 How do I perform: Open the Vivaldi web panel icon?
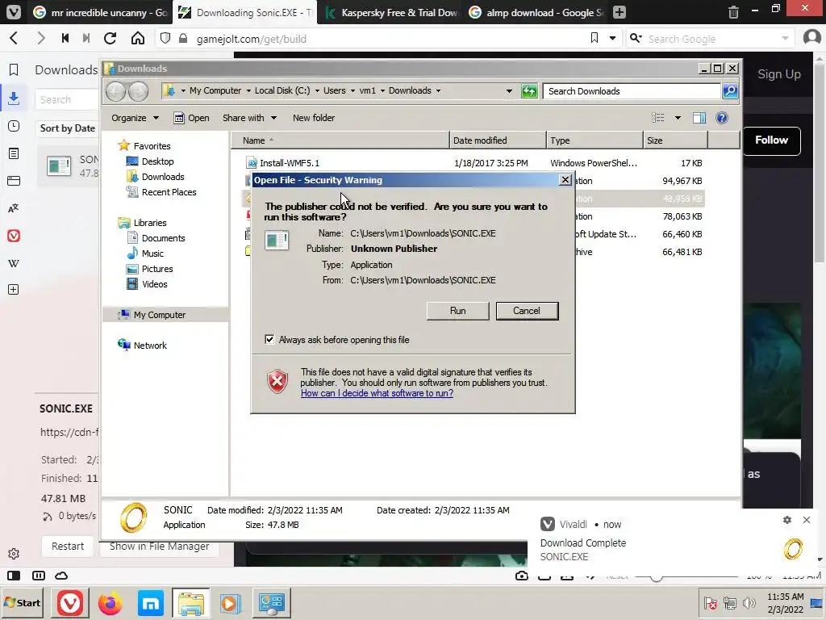(x=14, y=236)
